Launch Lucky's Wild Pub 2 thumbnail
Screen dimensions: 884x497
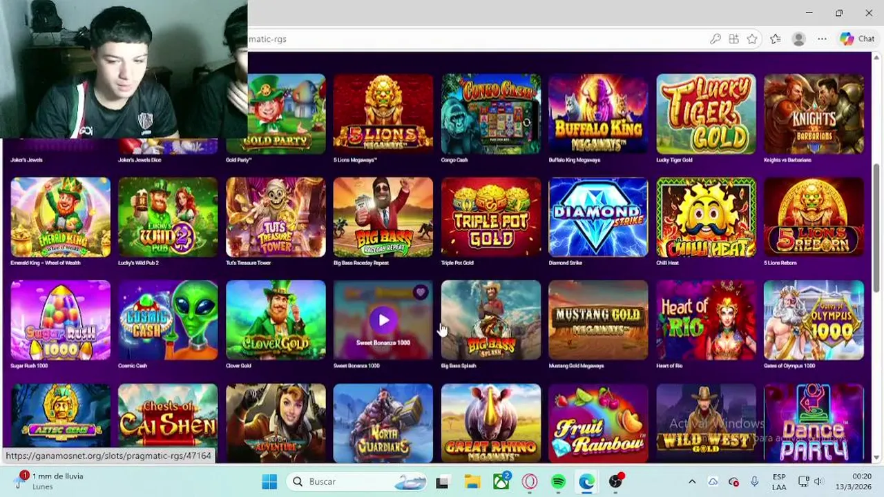coord(168,217)
